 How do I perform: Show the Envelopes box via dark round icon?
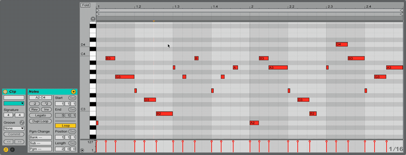pyautogui.click(x=12, y=150)
